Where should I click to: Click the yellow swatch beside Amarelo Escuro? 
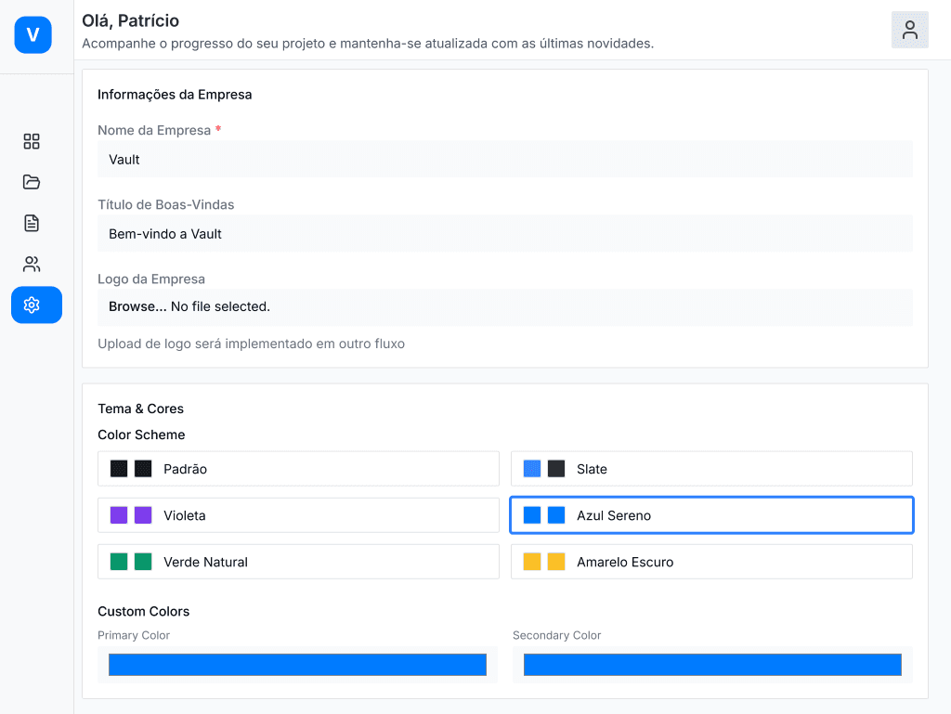(x=532, y=562)
